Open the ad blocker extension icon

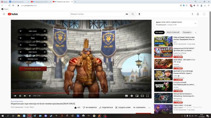pyautogui.click(x=191, y=6)
